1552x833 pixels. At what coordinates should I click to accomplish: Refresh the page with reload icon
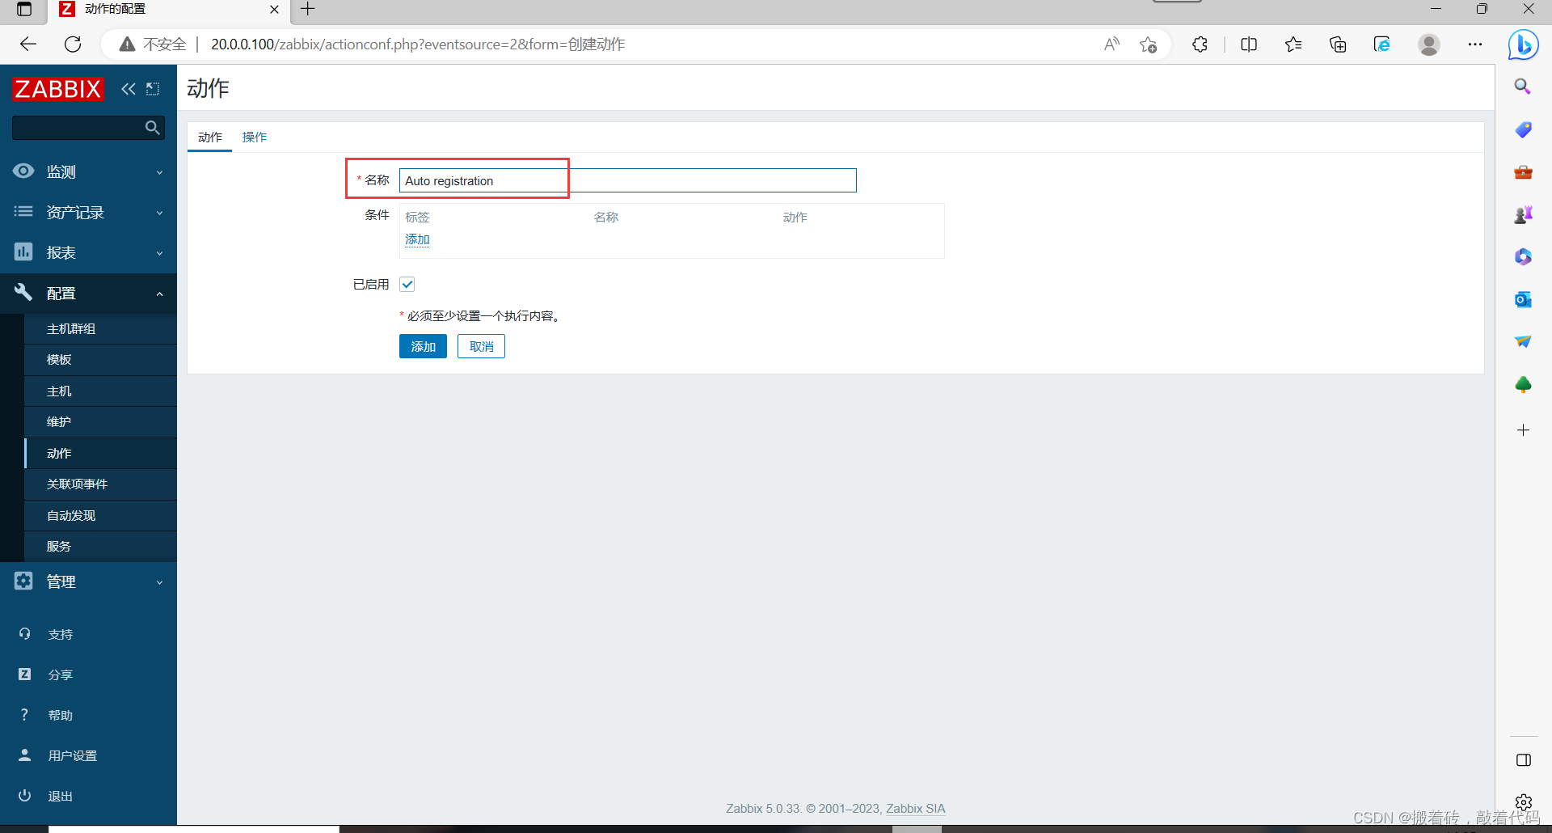click(x=73, y=44)
